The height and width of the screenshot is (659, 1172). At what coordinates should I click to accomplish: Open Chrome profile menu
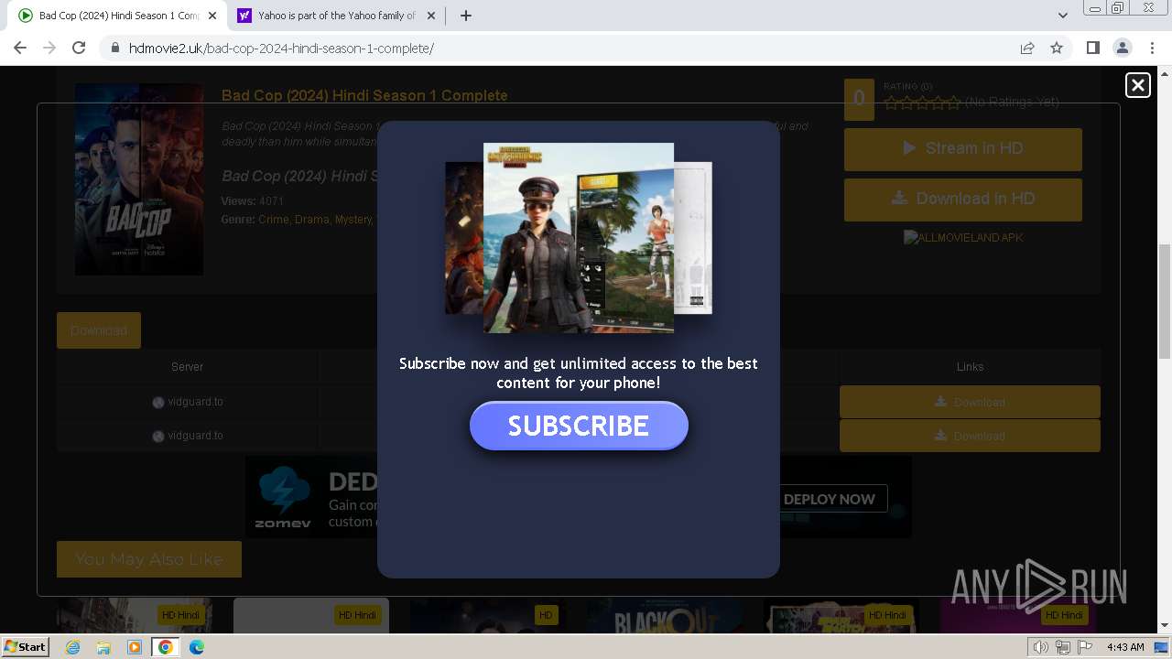pyautogui.click(x=1122, y=48)
